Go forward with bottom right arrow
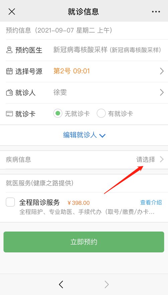Image resolution: width=168 pixels, height=295 pixels. 106,285
